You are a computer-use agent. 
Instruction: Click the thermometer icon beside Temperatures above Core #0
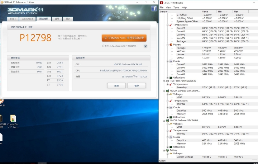(x=171, y=25)
